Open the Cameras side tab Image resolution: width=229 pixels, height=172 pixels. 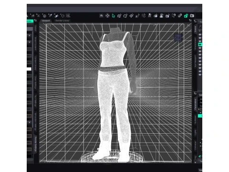pos(195,146)
